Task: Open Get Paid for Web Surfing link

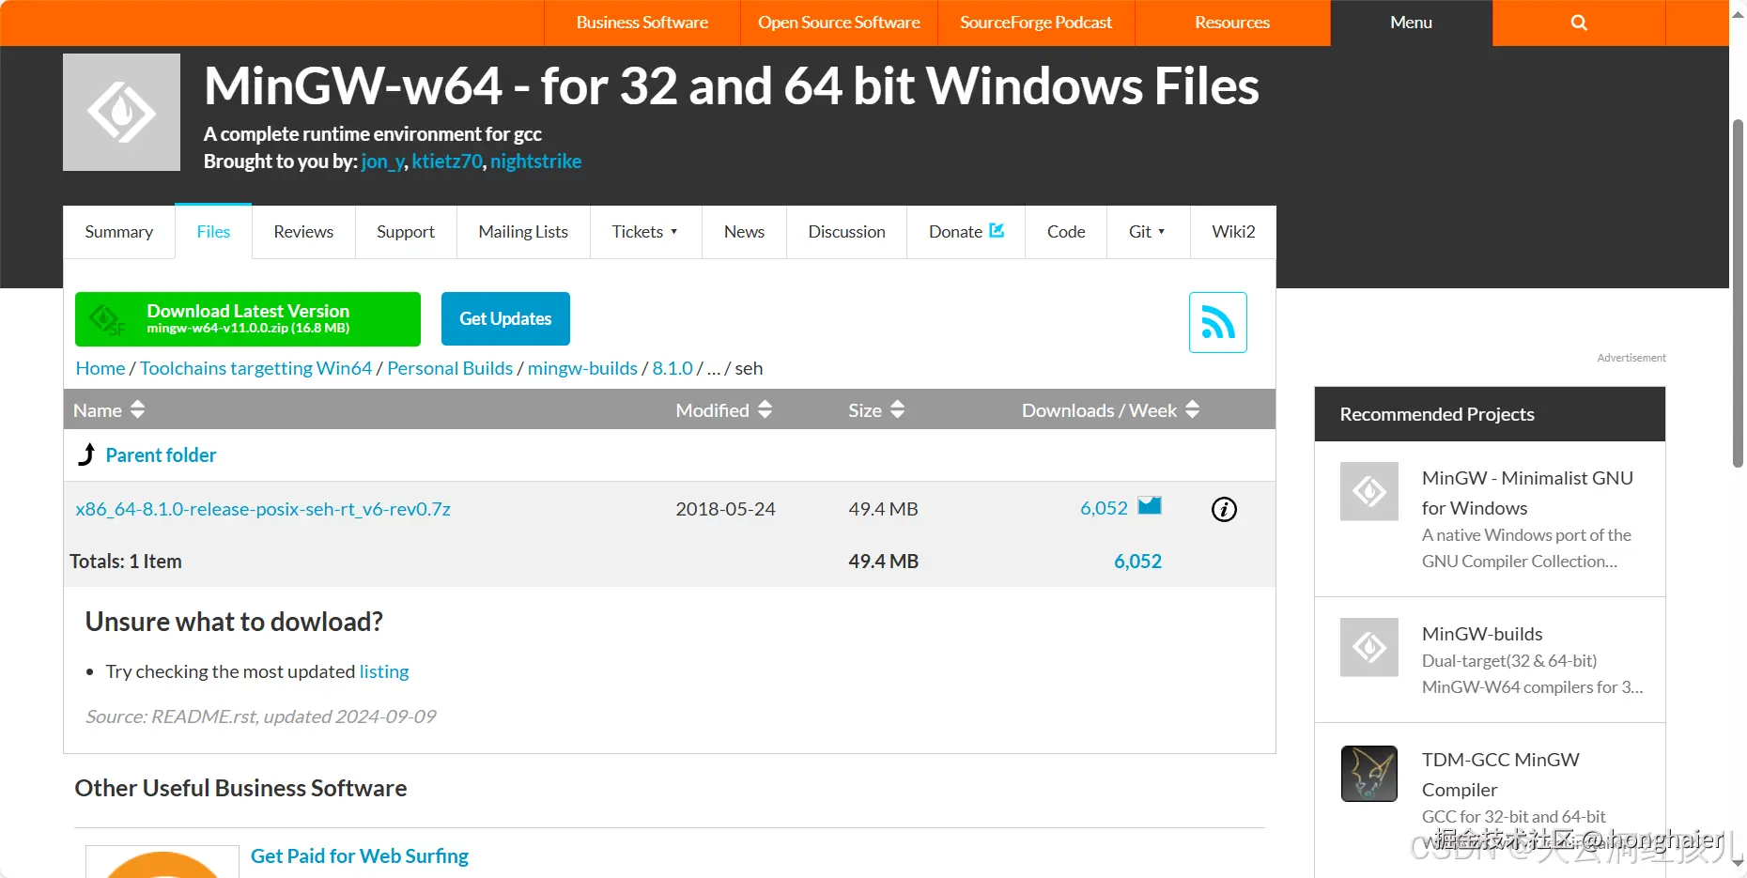Action: coord(360,856)
